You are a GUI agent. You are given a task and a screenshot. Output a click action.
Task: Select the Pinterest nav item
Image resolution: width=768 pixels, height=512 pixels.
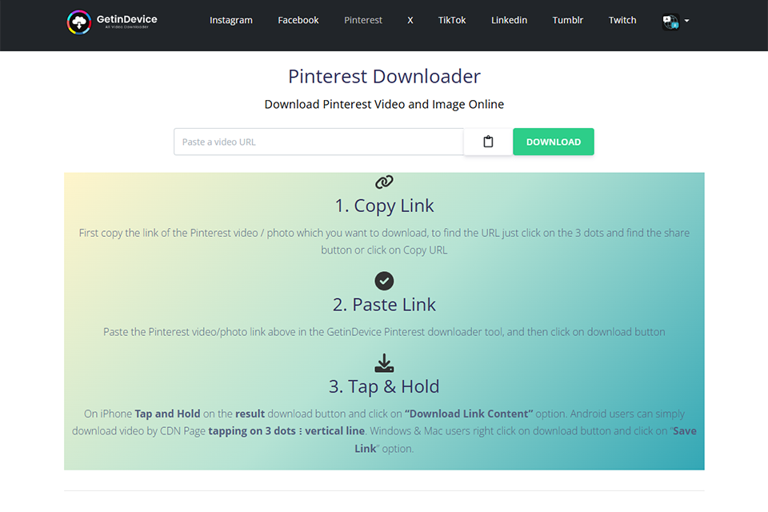point(363,20)
